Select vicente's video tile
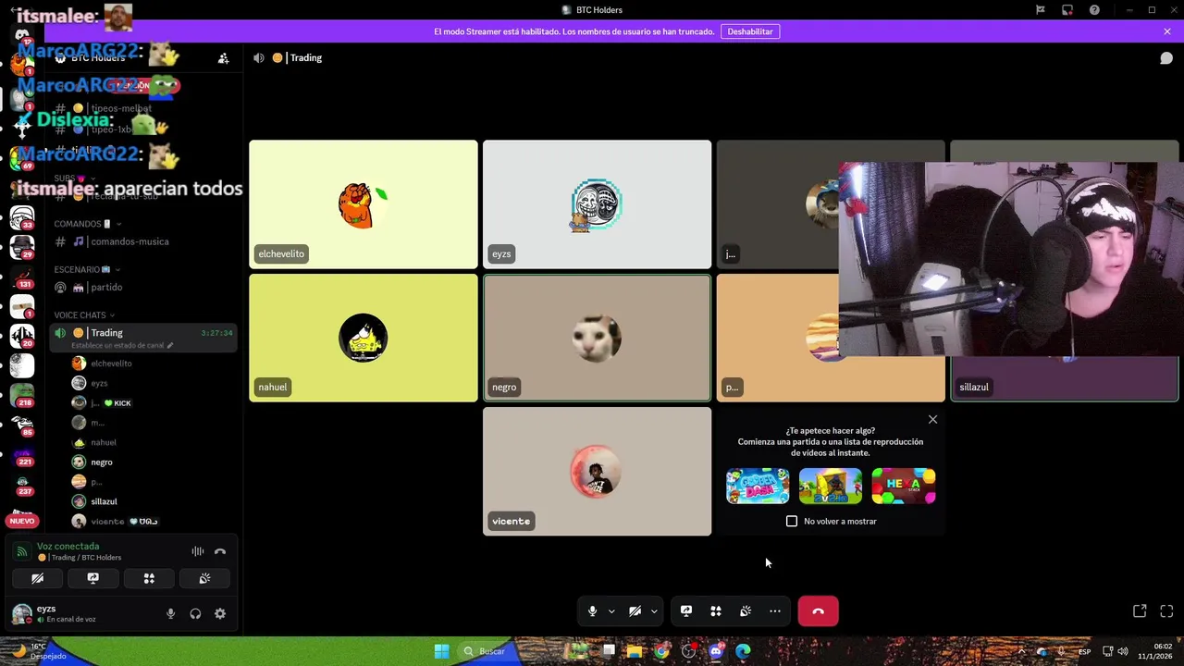The image size is (1184, 666). [x=597, y=472]
